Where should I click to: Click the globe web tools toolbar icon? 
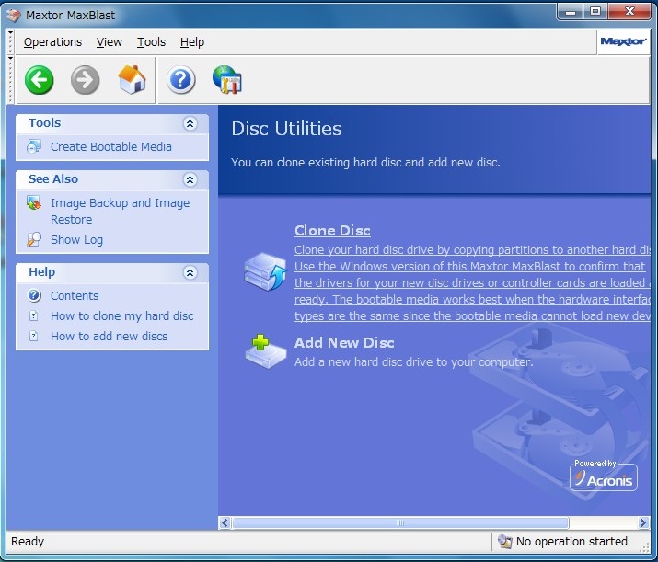[x=227, y=79]
